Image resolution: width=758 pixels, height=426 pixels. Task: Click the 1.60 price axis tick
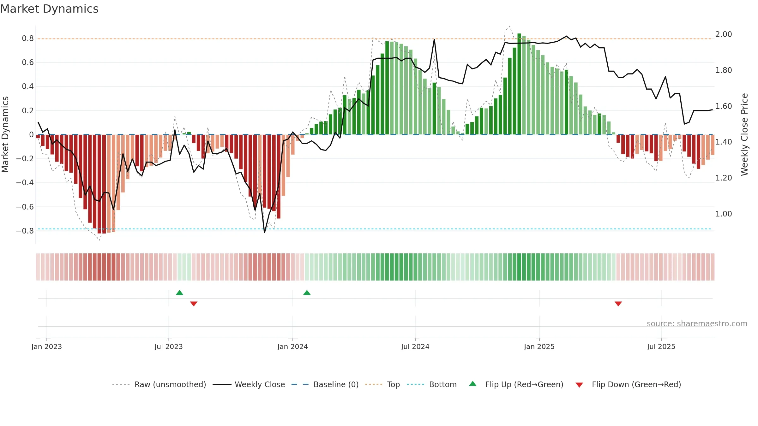tap(724, 106)
